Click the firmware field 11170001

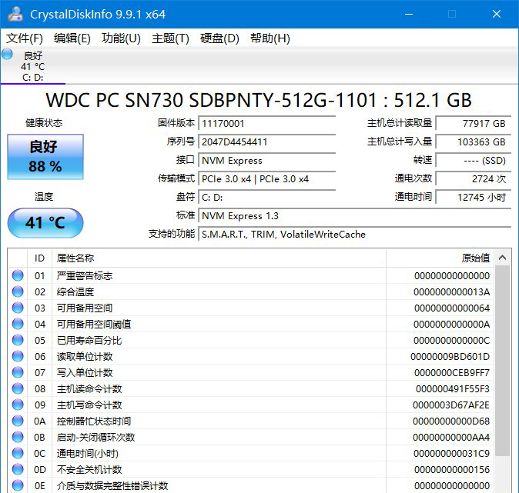click(x=266, y=123)
